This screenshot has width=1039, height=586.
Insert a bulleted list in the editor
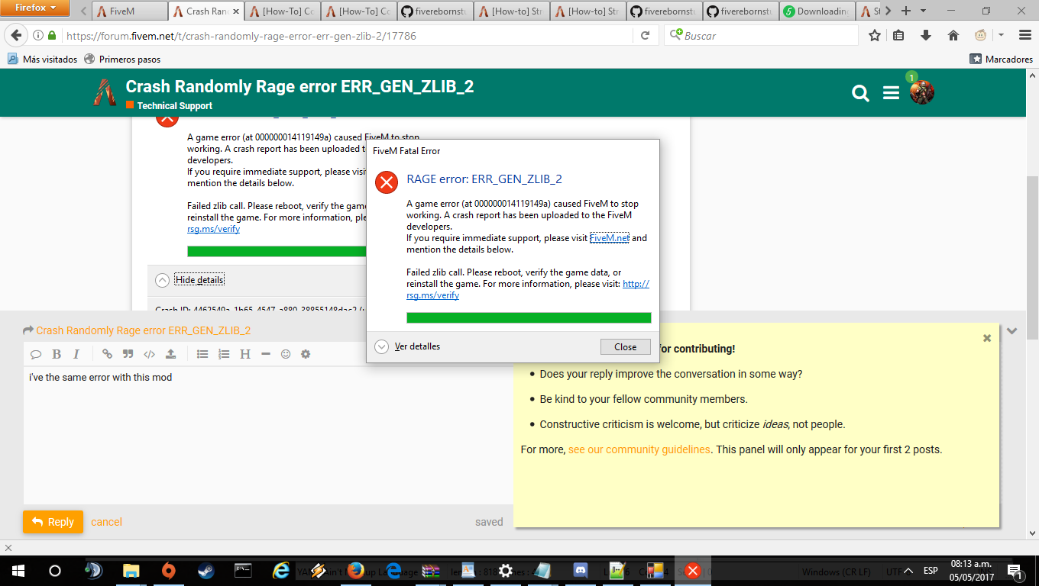click(x=202, y=354)
